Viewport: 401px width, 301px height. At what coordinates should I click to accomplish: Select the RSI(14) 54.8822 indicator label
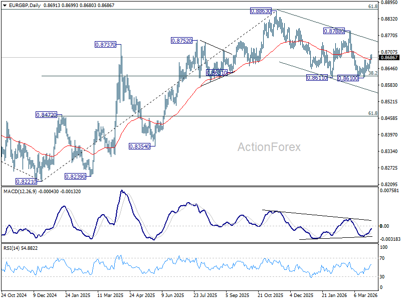[x=20, y=248]
